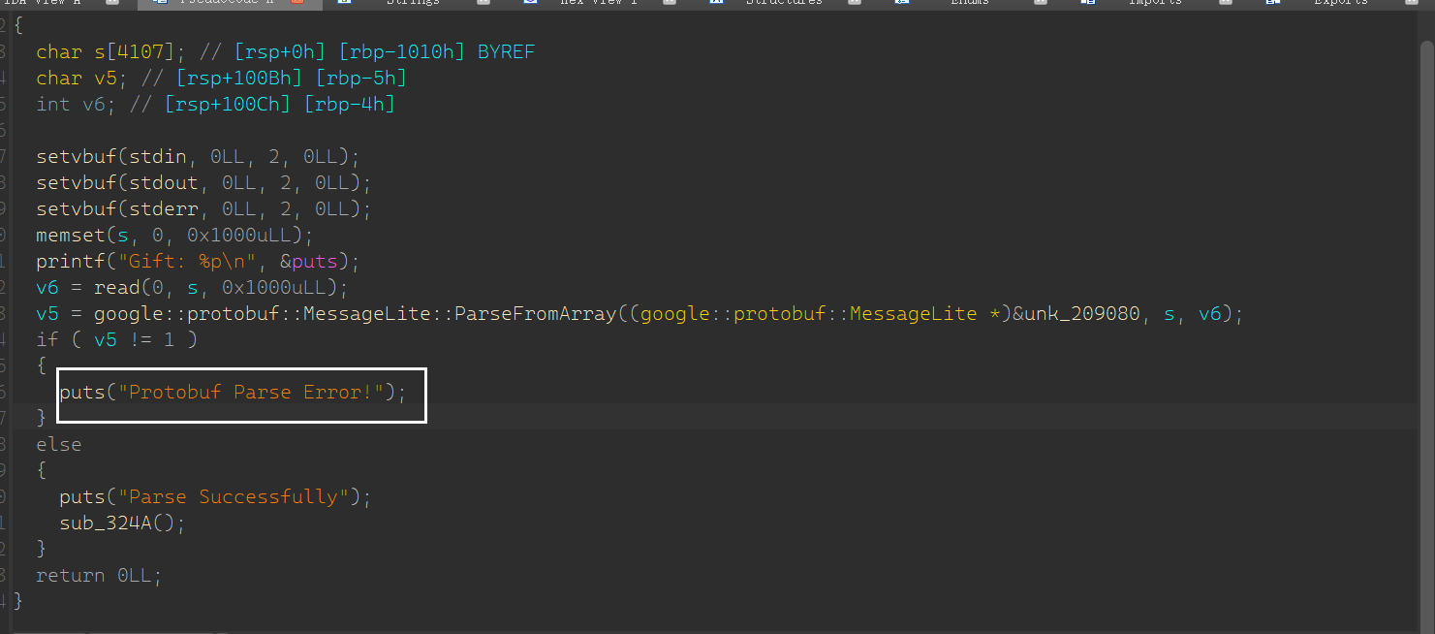Close the Pseudocode-A tab

point(297,3)
